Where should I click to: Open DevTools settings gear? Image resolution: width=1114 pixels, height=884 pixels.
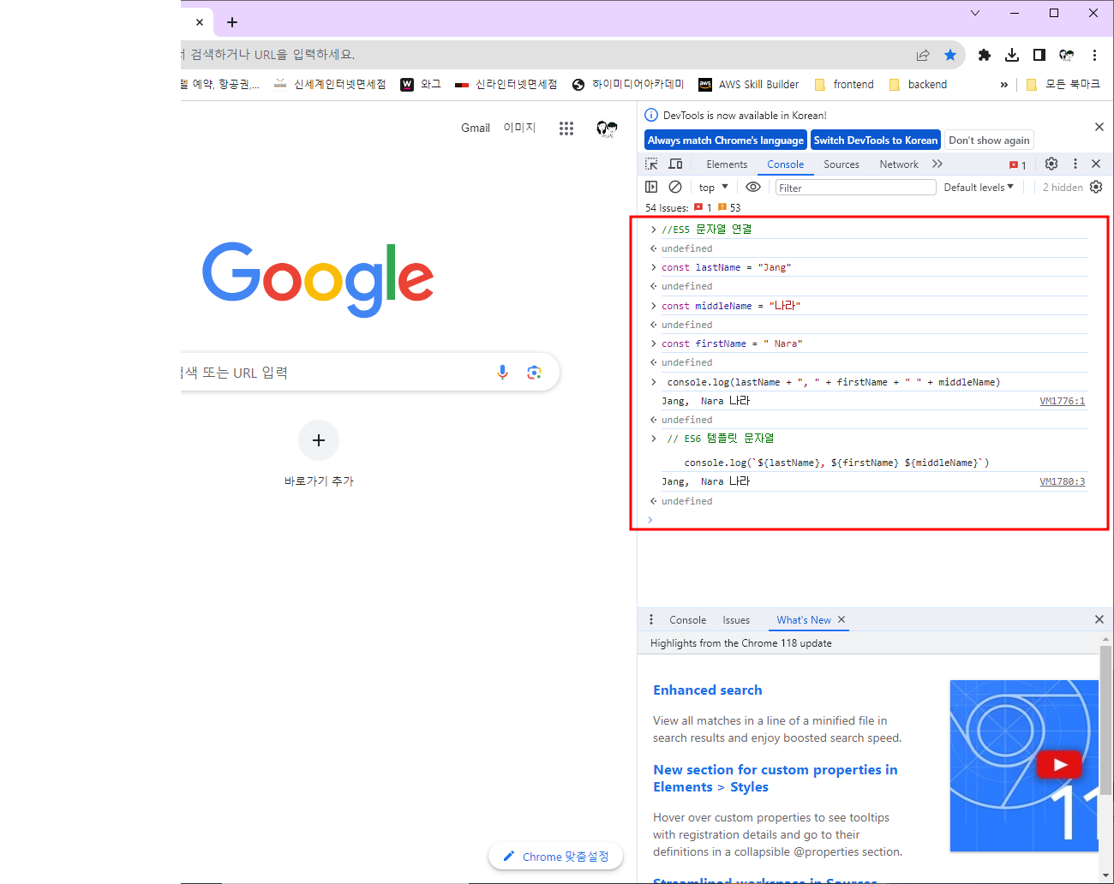1051,164
